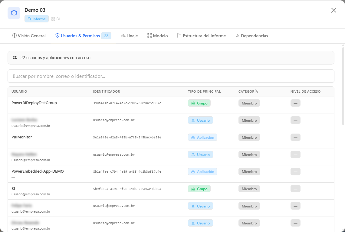Click the grid icon beside BI

click(53, 19)
